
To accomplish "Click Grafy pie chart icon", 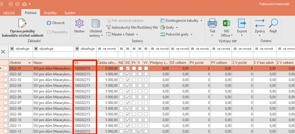I will coord(162,28).
